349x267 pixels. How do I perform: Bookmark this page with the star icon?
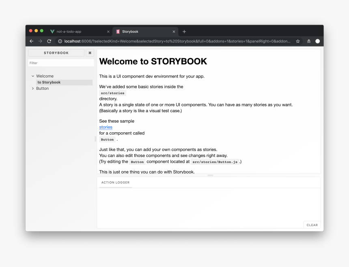298,41
